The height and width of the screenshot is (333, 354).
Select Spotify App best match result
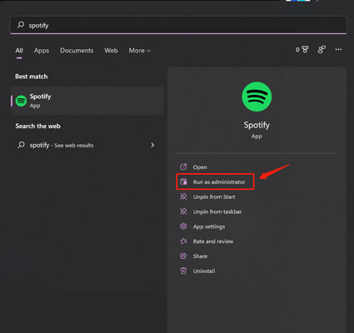click(87, 101)
